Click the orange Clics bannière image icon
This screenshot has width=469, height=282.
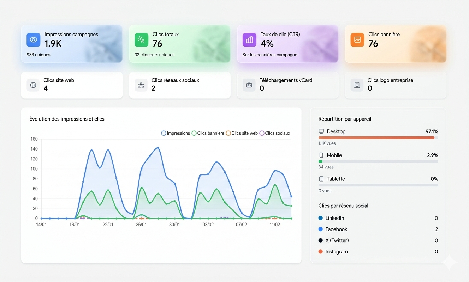coord(357,40)
